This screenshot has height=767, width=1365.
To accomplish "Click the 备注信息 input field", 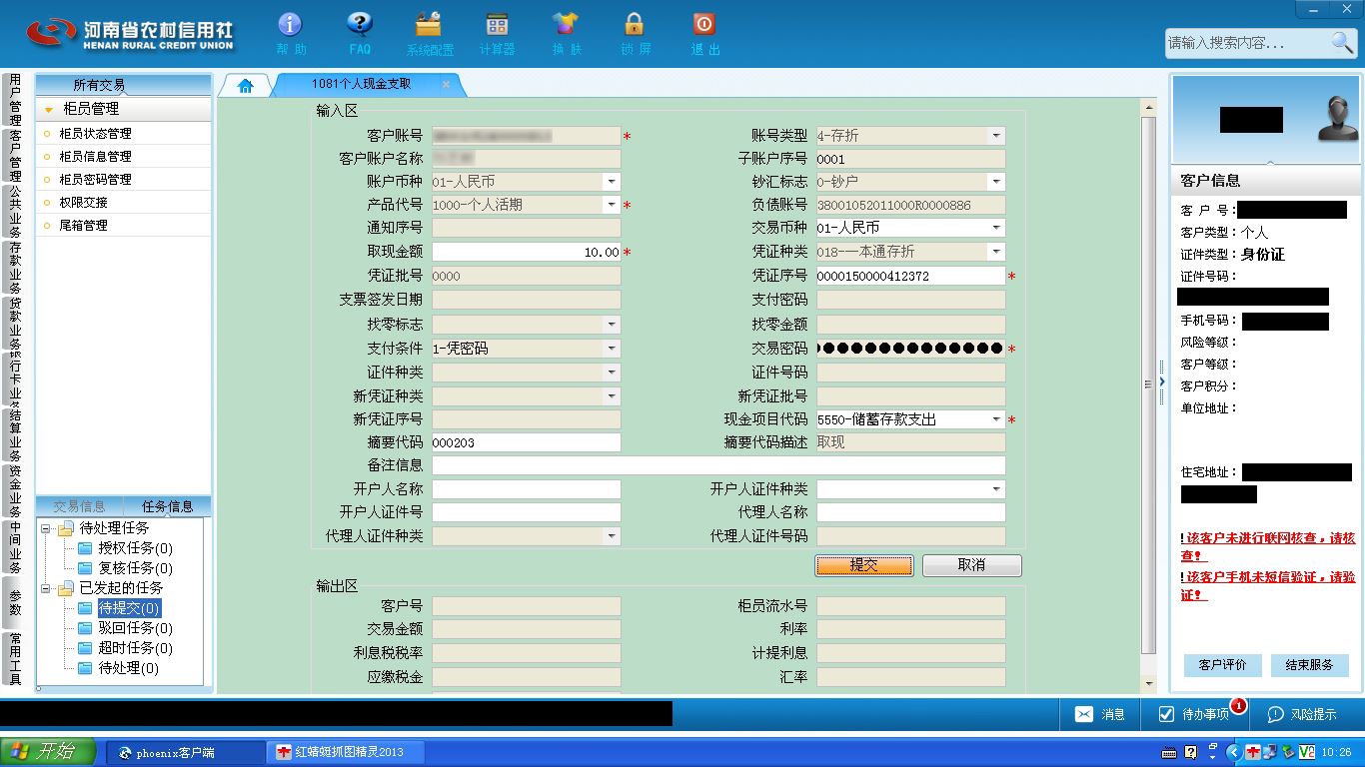I will 718,465.
